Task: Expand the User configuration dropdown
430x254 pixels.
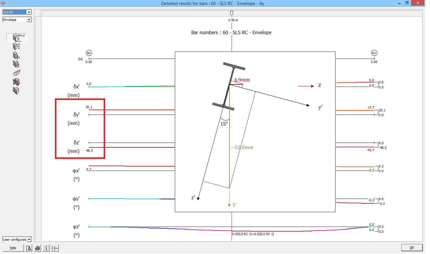Action: 29,239
